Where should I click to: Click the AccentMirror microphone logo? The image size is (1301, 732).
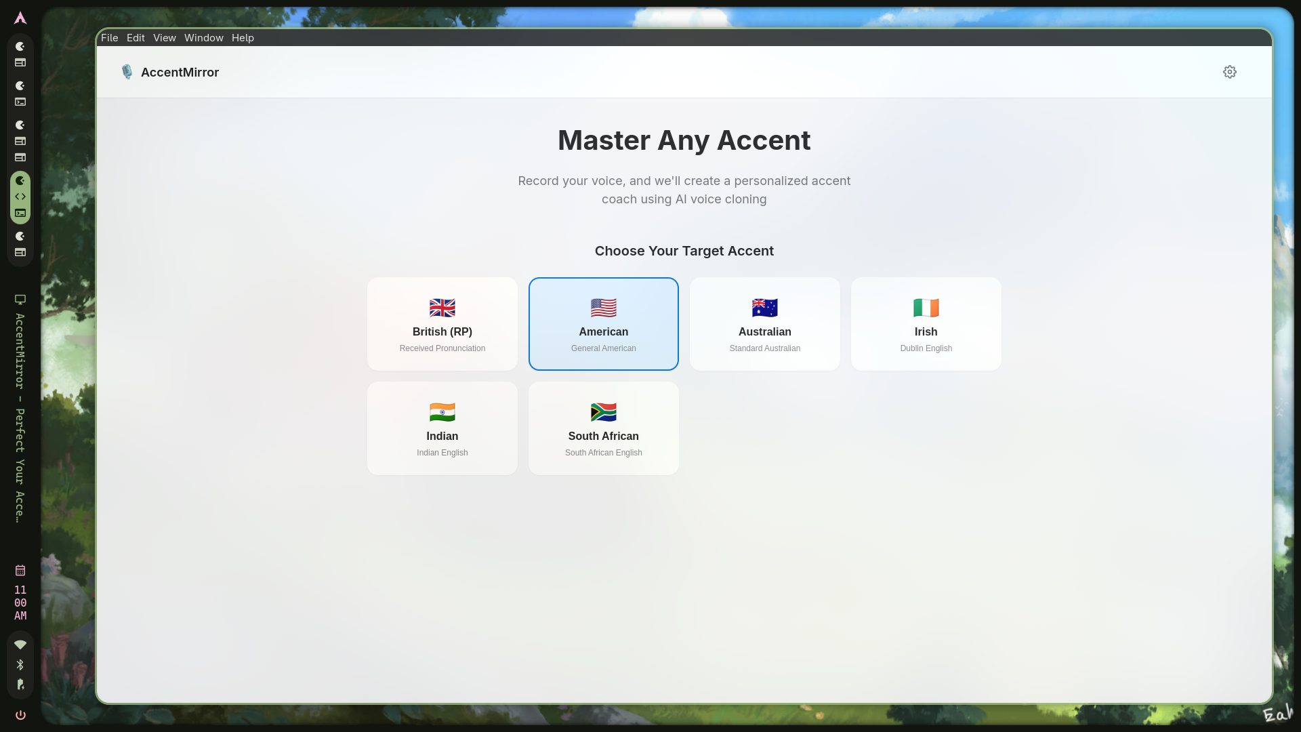(127, 72)
